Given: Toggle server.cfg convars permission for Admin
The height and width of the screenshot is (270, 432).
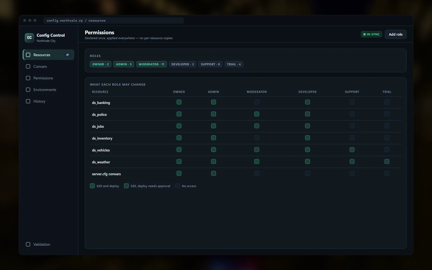Looking at the screenshot, I should pos(214,173).
